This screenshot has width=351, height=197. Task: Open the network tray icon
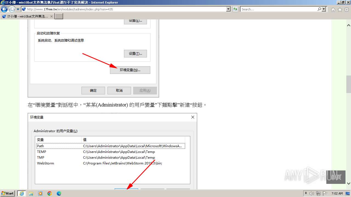(x=318, y=193)
